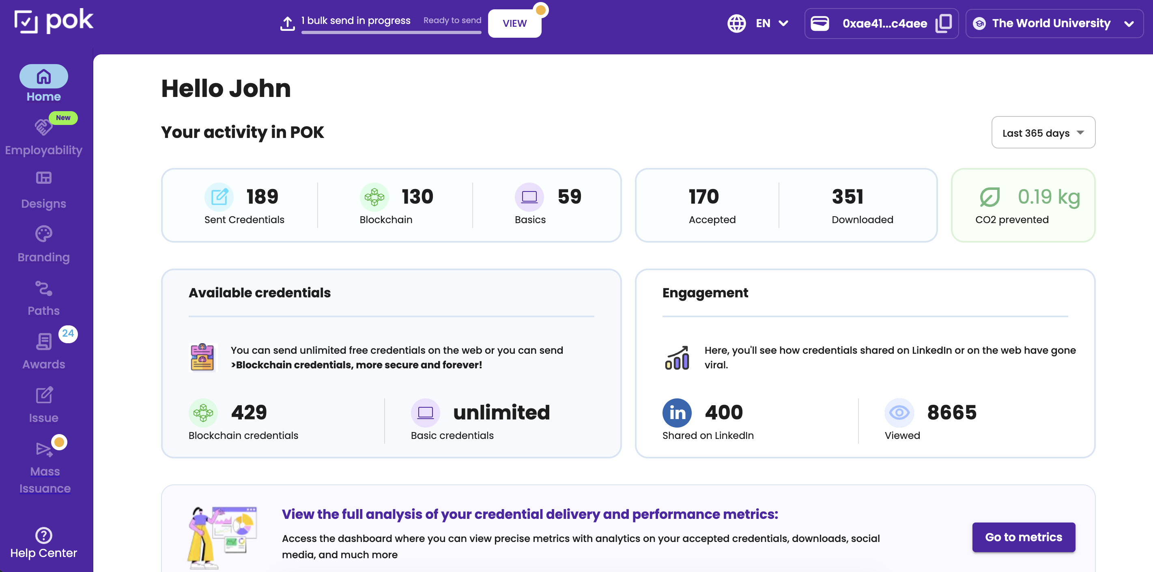The width and height of the screenshot is (1153, 572).
Task: Click the Go to metrics button
Action: point(1023,537)
